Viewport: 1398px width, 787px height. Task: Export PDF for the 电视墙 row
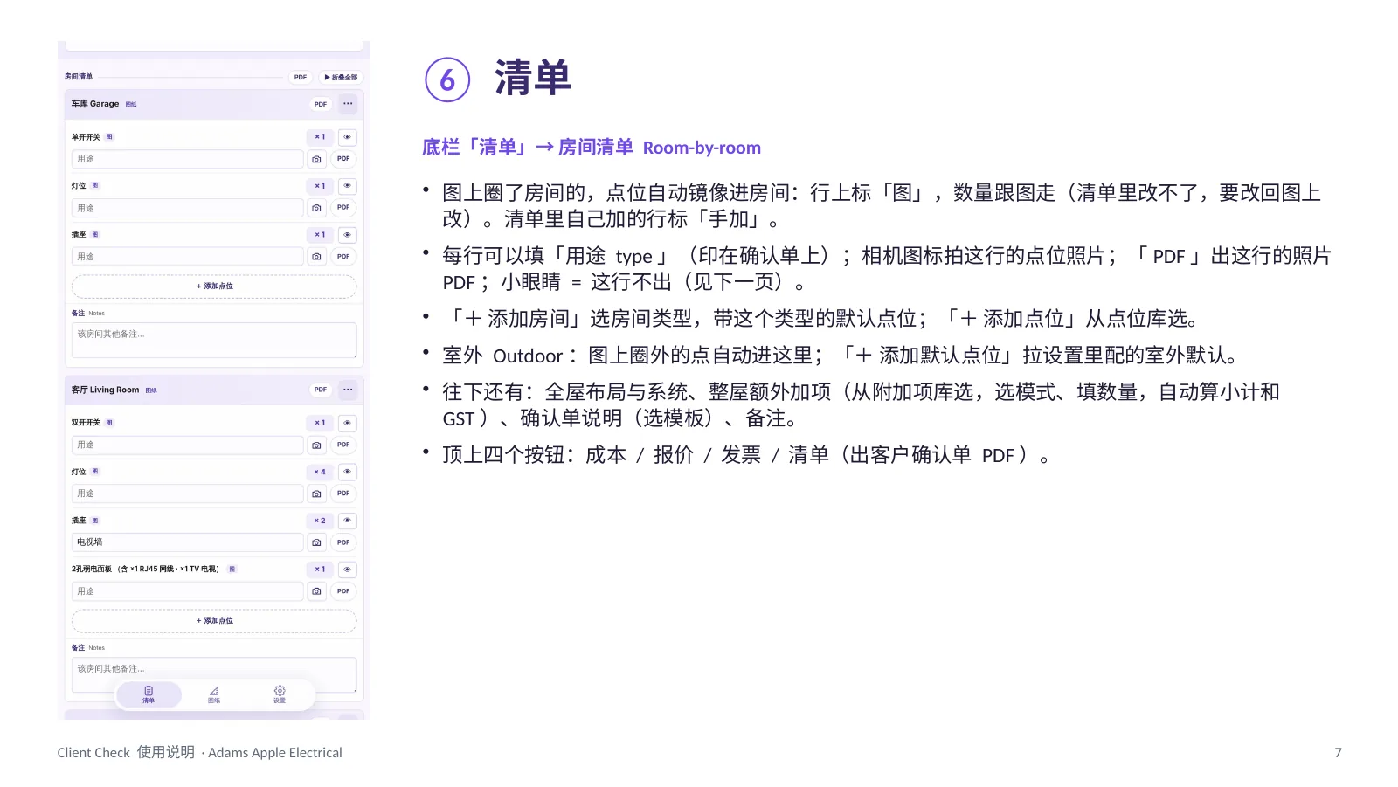click(343, 542)
